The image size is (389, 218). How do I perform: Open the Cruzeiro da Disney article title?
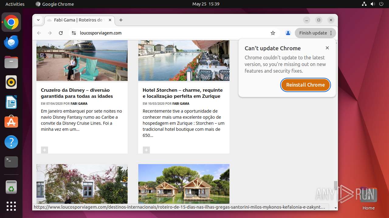click(77, 93)
